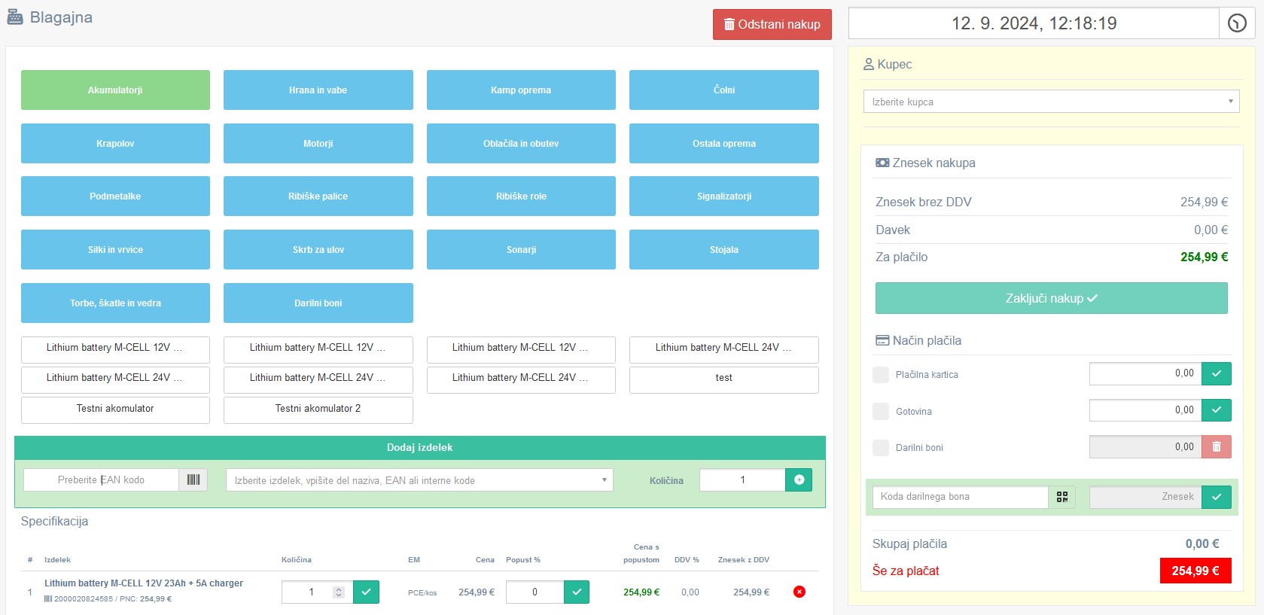Delete Darilni boni payment with trash icon
This screenshot has width=1264, height=615.
point(1217,447)
